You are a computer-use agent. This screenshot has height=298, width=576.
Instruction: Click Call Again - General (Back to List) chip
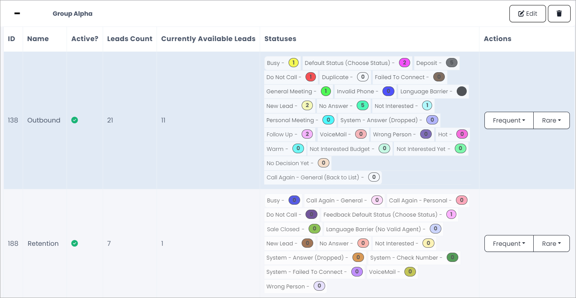[323, 177]
